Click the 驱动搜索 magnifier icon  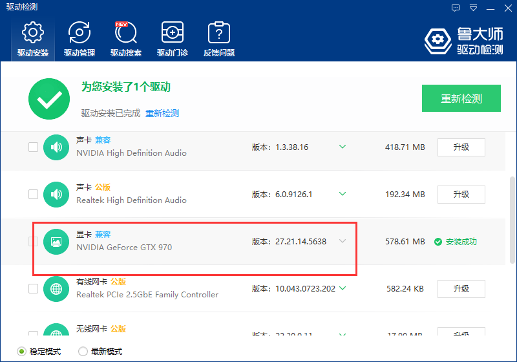pyautogui.click(x=126, y=32)
